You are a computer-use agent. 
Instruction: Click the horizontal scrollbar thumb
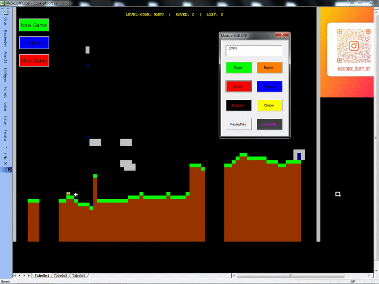(x=290, y=275)
